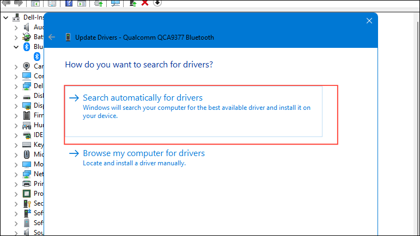Click the Back arrow in Device Manager toolbar

tap(6, 3)
